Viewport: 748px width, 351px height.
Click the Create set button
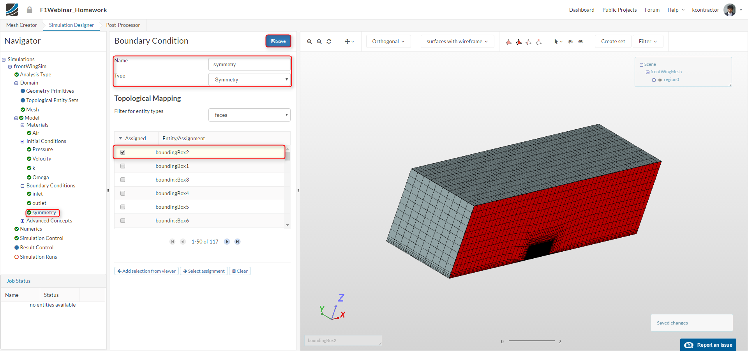tap(613, 42)
